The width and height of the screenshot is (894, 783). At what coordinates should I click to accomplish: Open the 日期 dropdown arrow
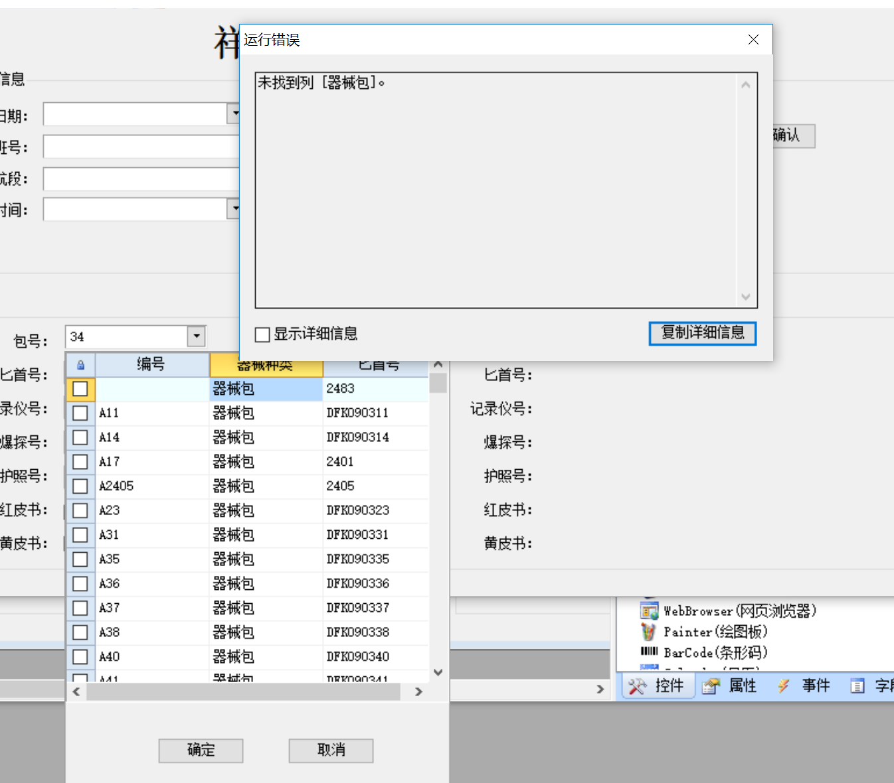click(234, 113)
